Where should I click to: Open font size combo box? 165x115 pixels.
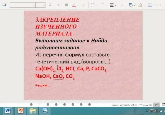pyautogui.click(x=40, y=5)
